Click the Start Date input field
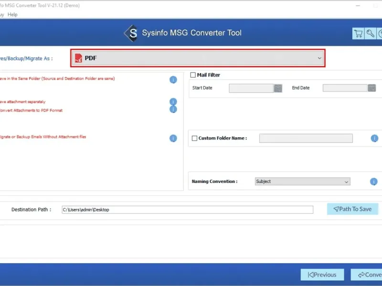This screenshot has width=382, height=286. (x=251, y=88)
